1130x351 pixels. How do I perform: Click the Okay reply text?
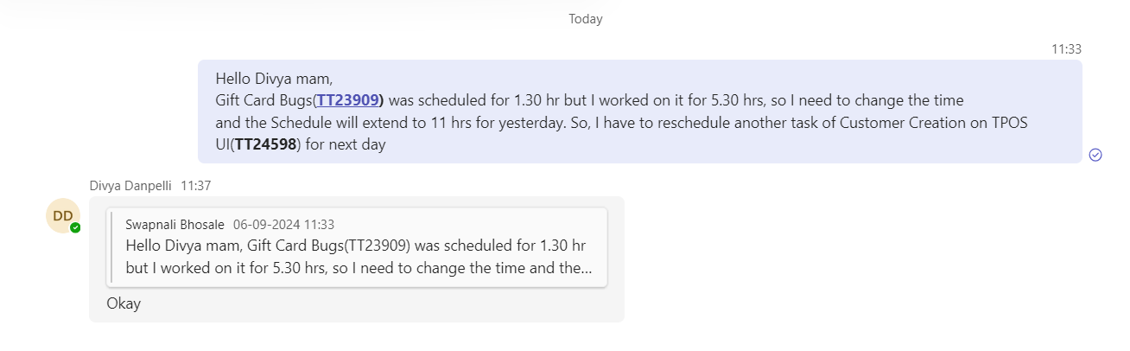pos(124,303)
